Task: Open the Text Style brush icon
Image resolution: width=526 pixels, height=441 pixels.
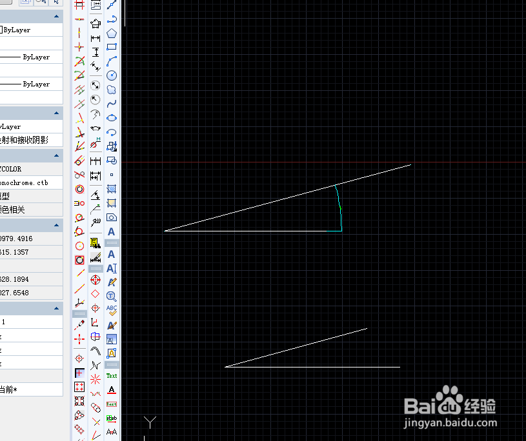Action: (x=112, y=325)
